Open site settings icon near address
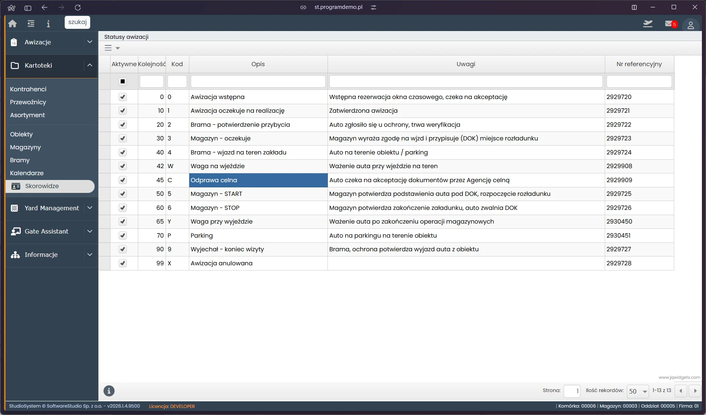The image size is (706, 415). click(374, 7)
